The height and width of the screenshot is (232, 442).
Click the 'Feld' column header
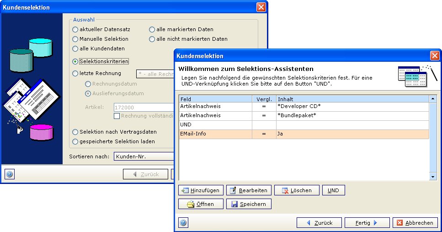pos(215,98)
